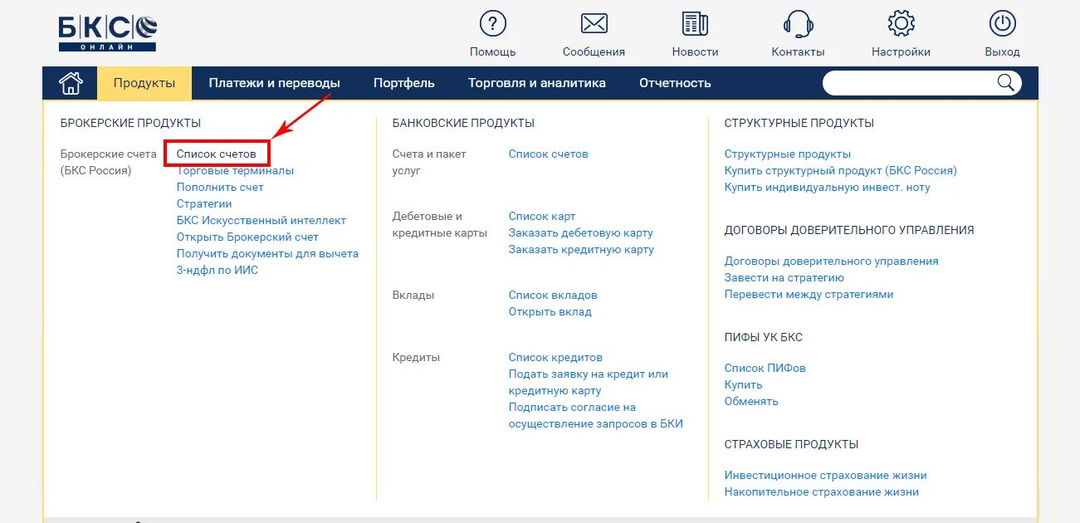Click the Помощь label
This screenshot has height=523, width=1080.
(493, 51)
